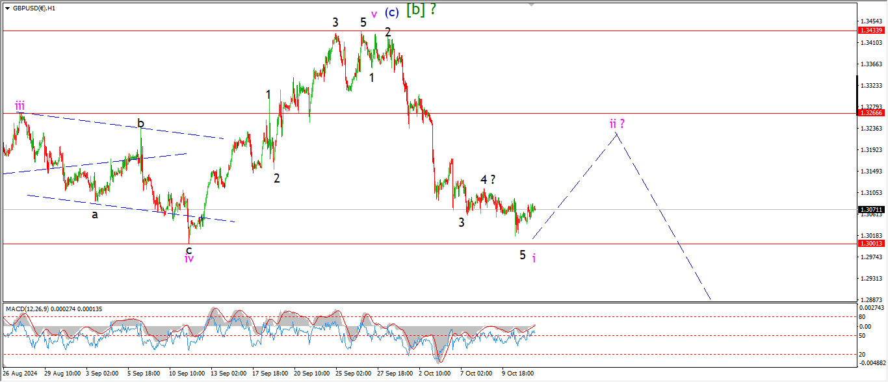Select the blue dashed projection line peak

point(618,133)
